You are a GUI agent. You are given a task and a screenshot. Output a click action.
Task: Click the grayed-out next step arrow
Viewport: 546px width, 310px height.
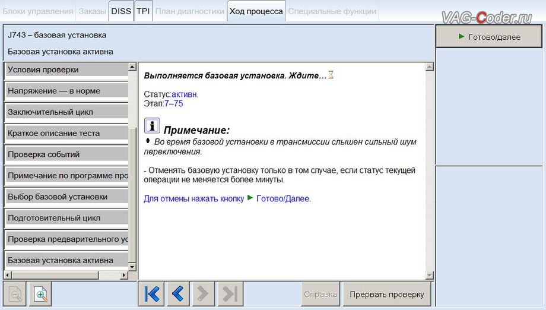[203, 293]
